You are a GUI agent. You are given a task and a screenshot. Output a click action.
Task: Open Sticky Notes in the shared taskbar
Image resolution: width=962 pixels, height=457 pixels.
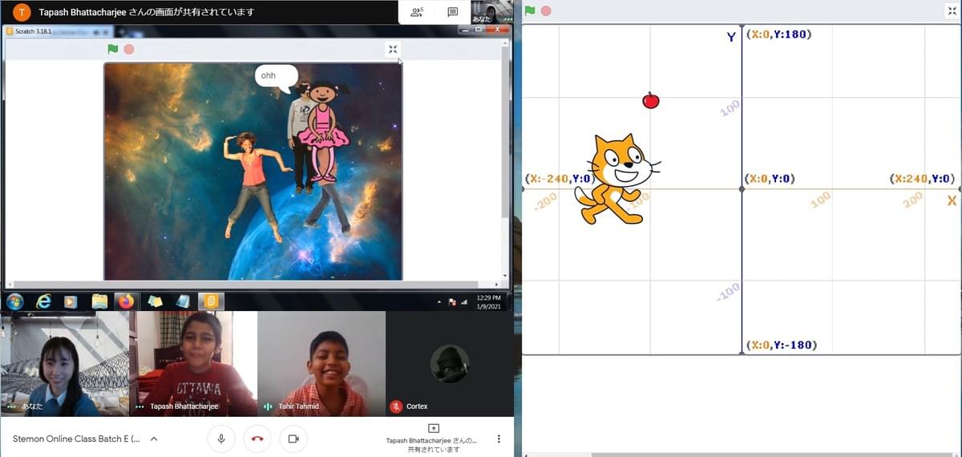coord(155,301)
